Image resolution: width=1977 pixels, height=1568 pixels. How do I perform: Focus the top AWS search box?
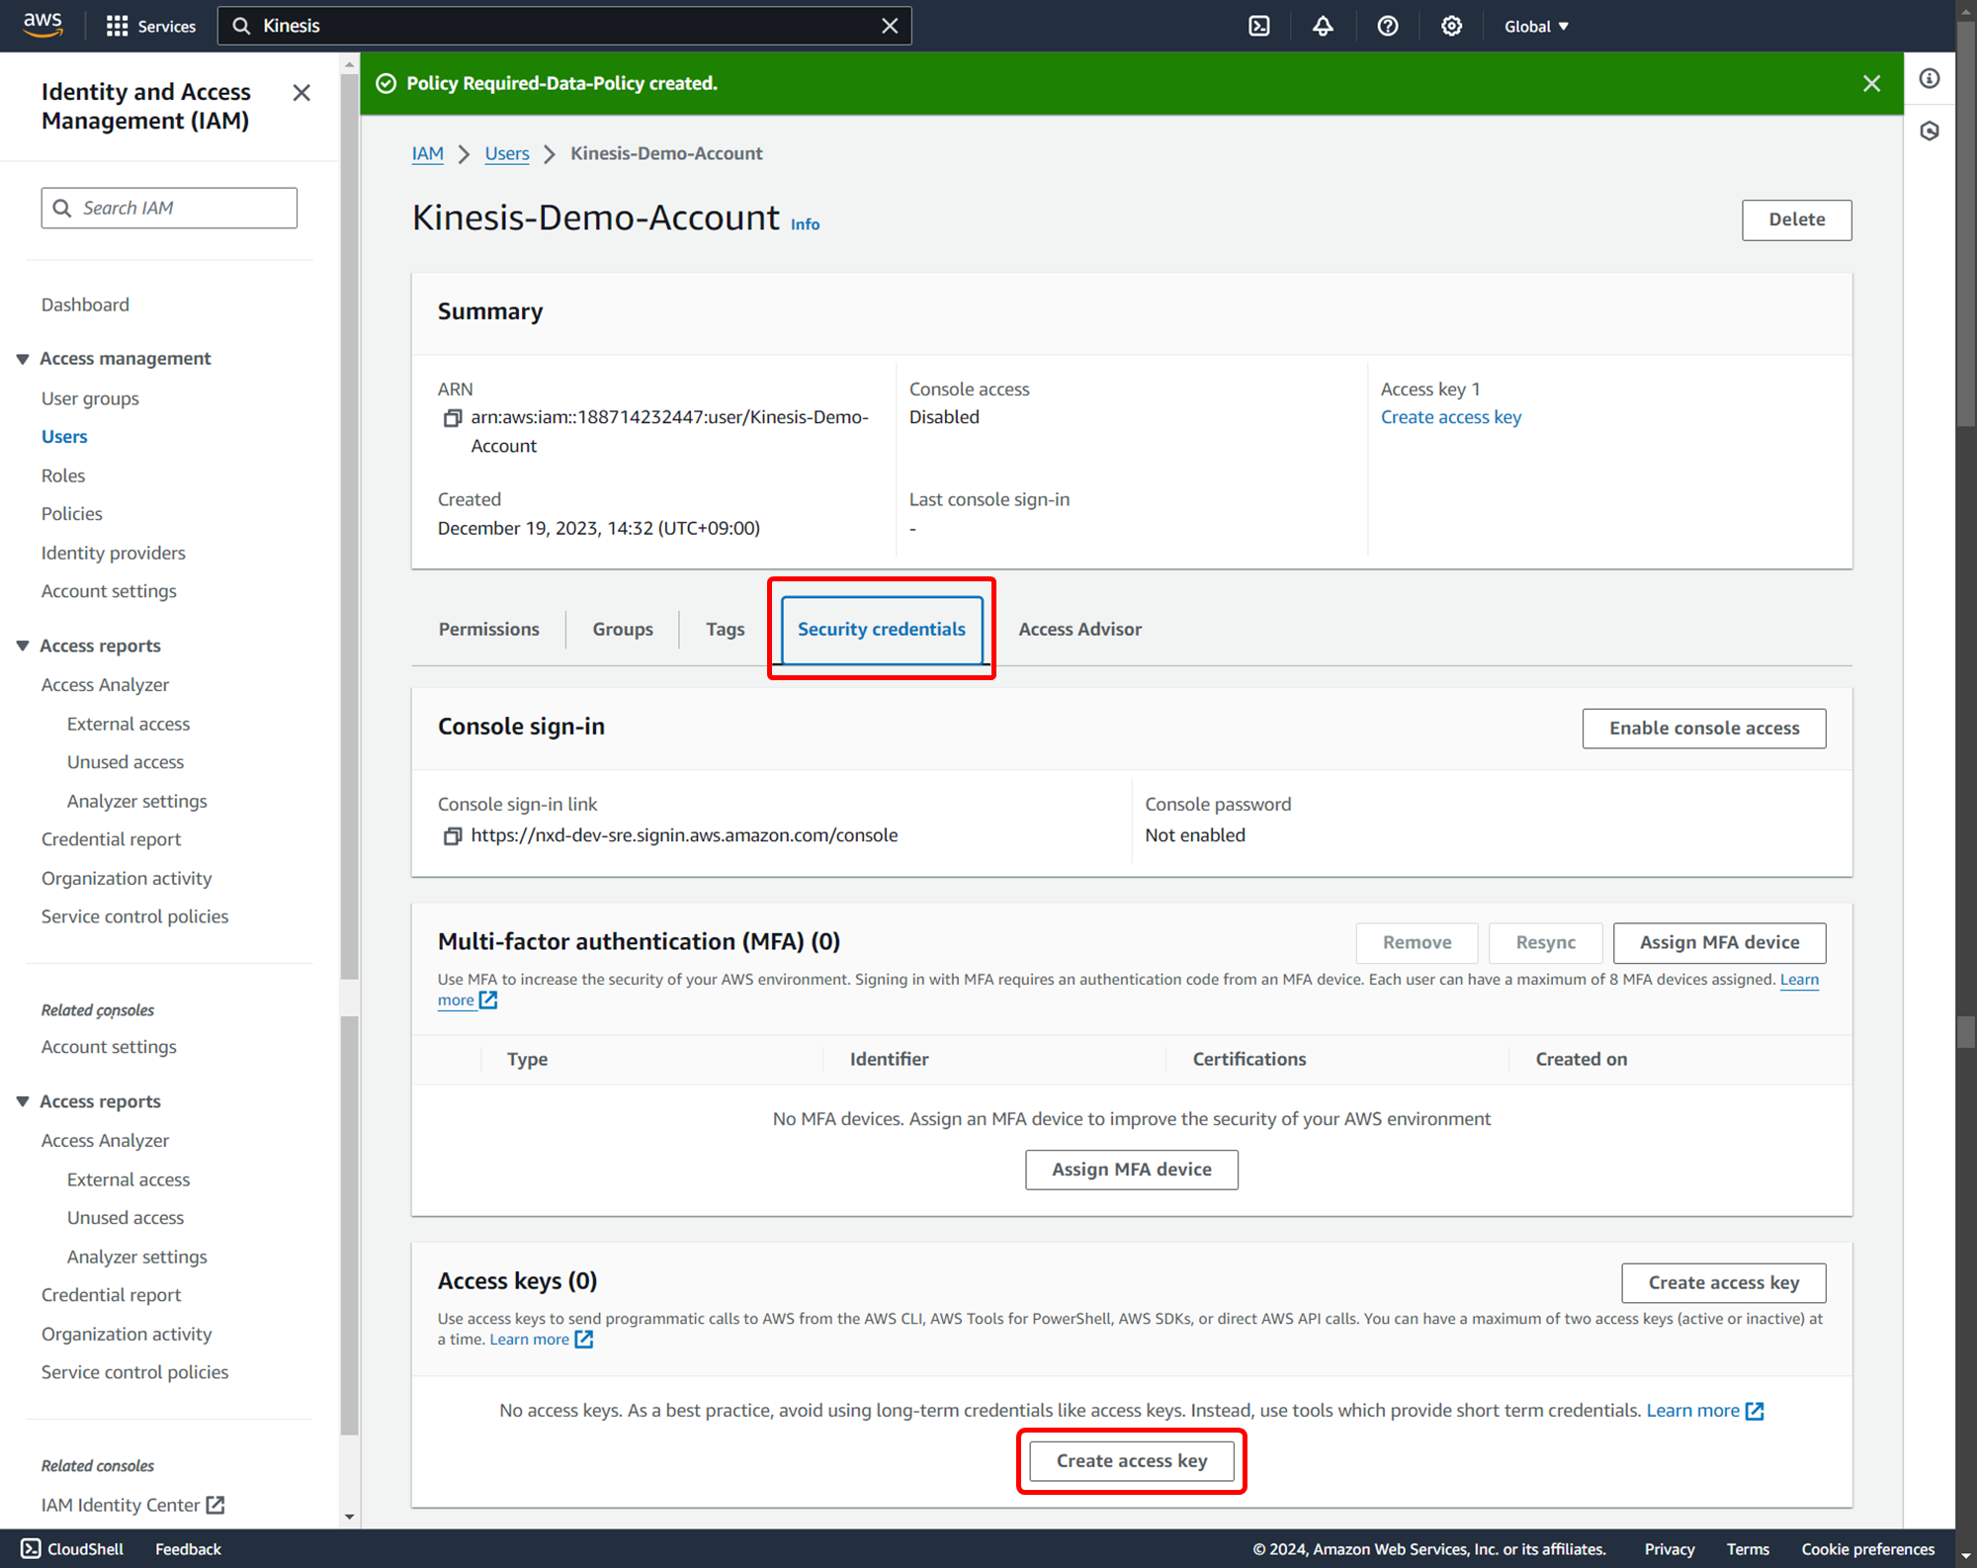click(x=564, y=26)
